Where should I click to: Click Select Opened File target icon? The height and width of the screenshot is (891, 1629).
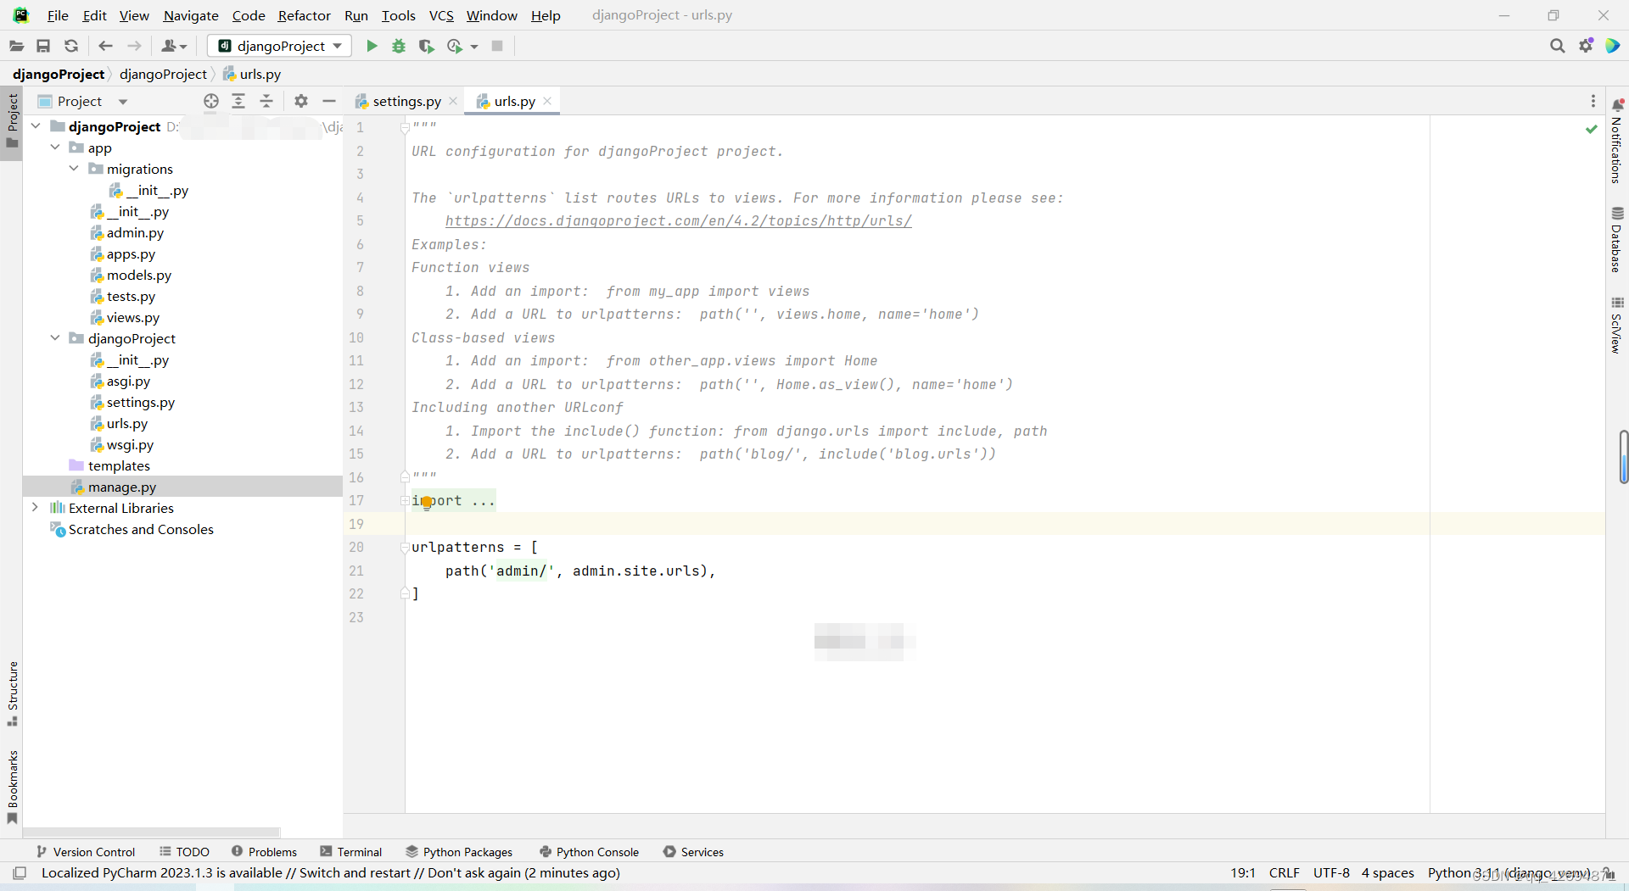click(x=211, y=101)
